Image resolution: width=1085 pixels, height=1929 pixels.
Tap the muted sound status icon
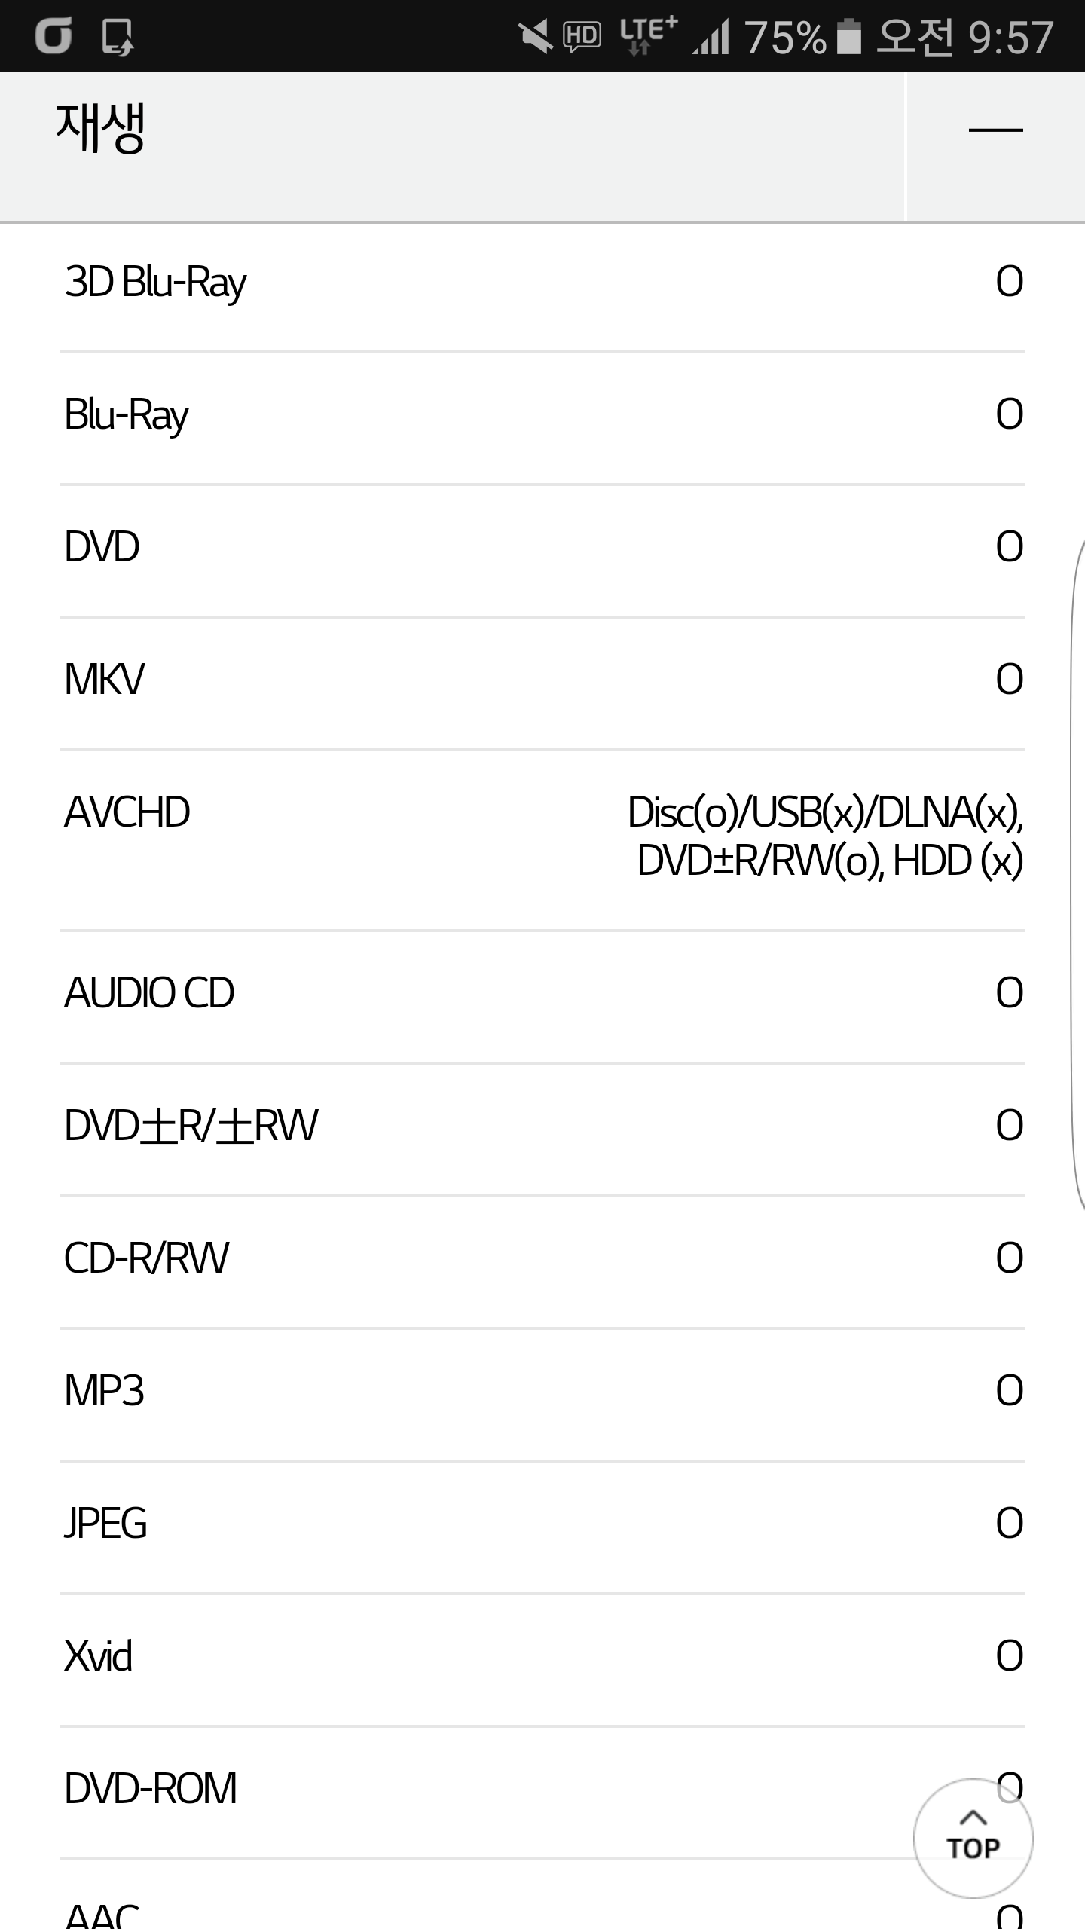535,36
